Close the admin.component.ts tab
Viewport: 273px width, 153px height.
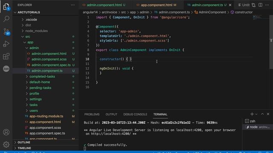[230, 5]
